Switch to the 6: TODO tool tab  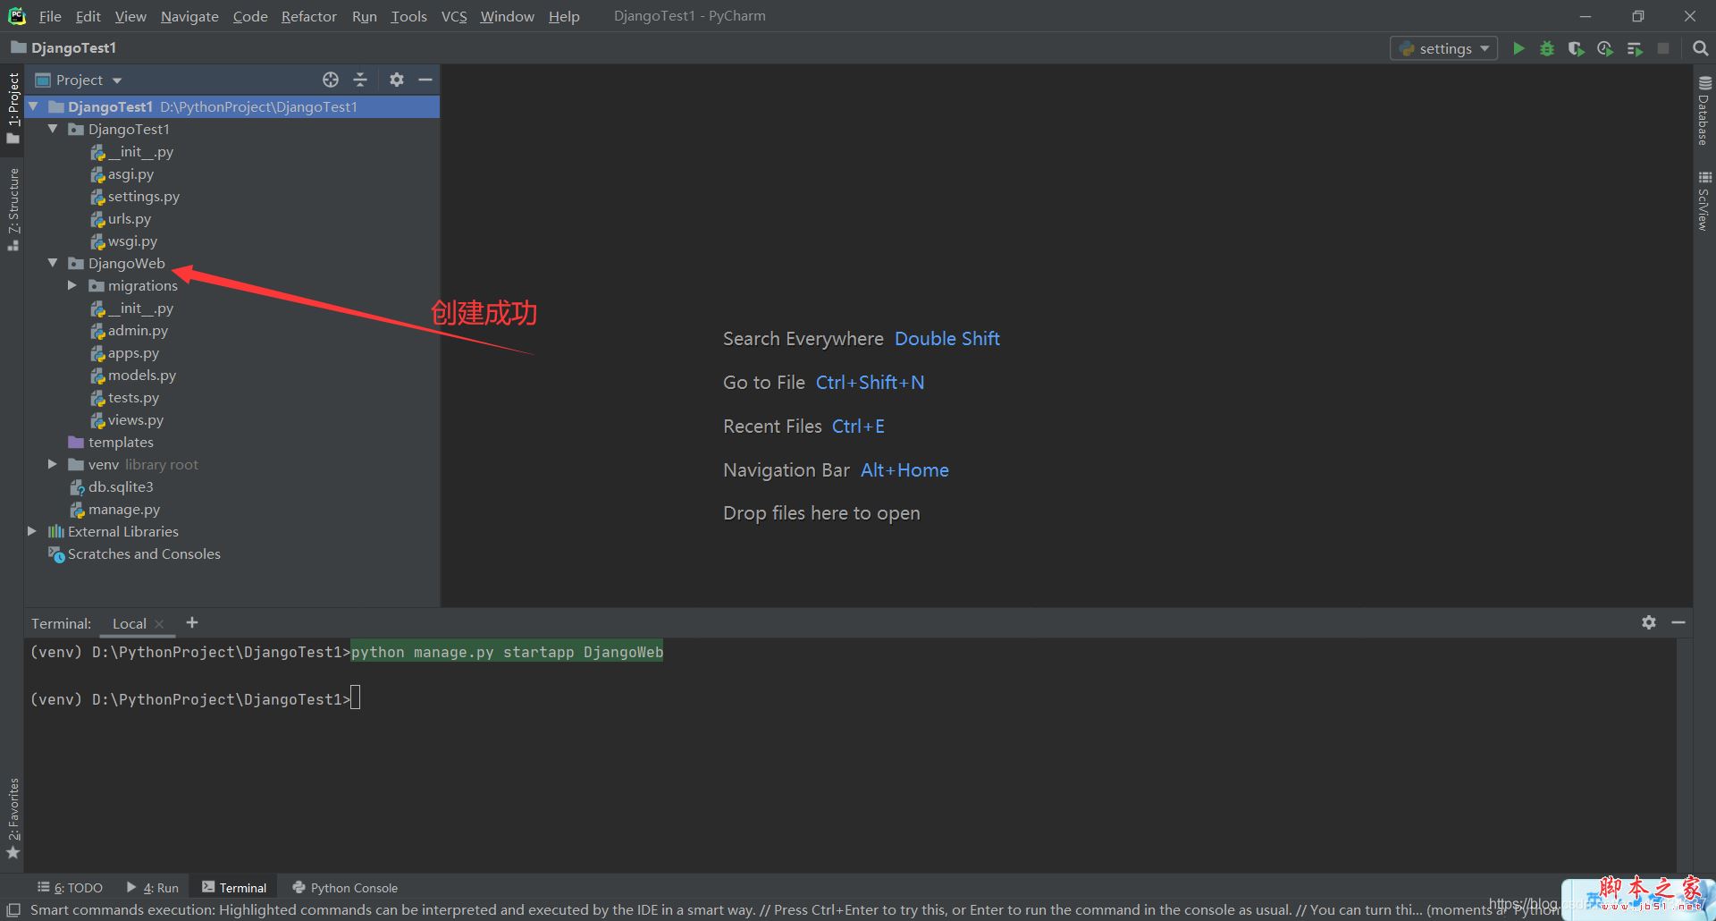[x=70, y=887]
